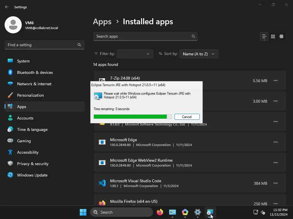Click the Bluetooth icon in sidebar
The image size is (293, 219).
(x=10, y=72)
